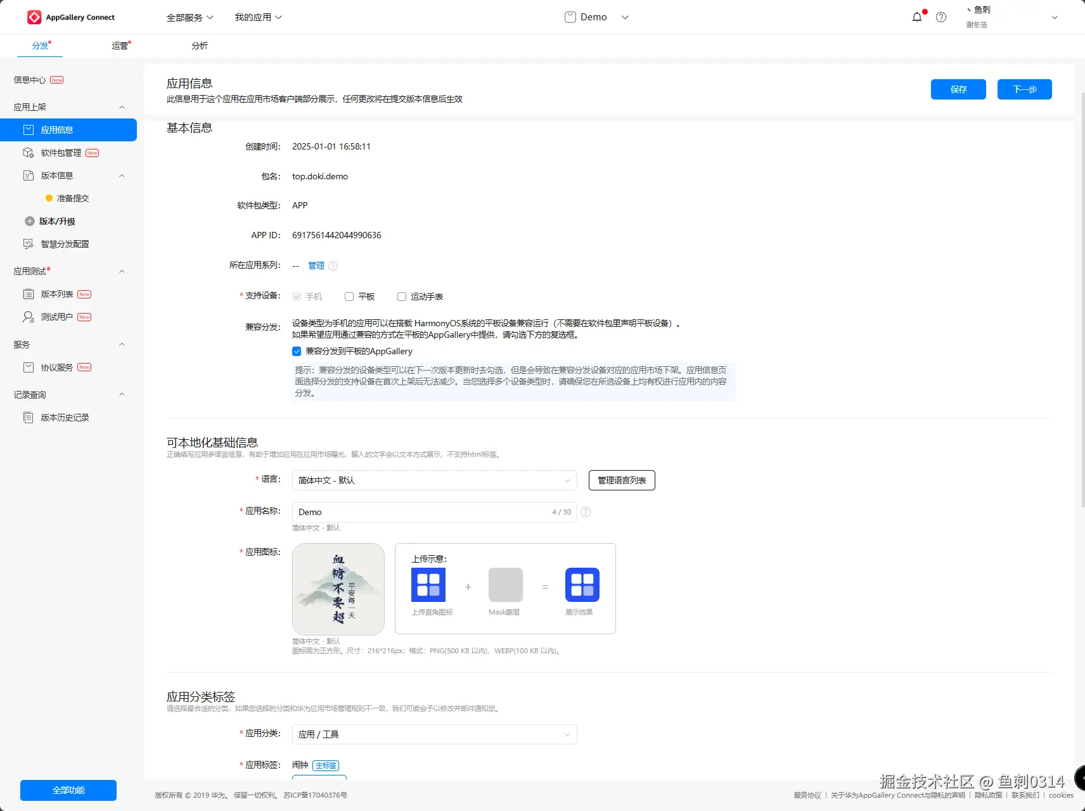The image size is (1085, 811).
Task: Click the help icon next to 管理 link
Action: click(333, 266)
